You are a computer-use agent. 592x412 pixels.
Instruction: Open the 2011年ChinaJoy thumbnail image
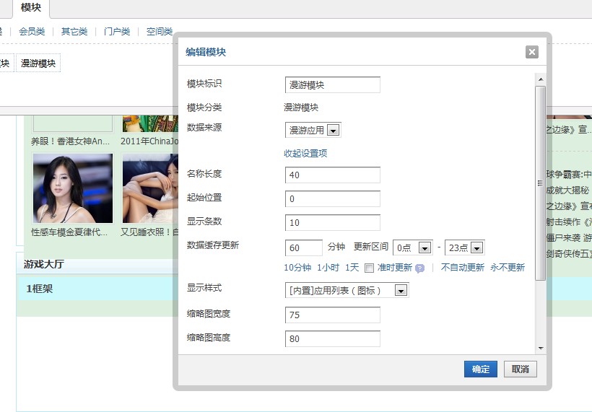(x=150, y=124)
